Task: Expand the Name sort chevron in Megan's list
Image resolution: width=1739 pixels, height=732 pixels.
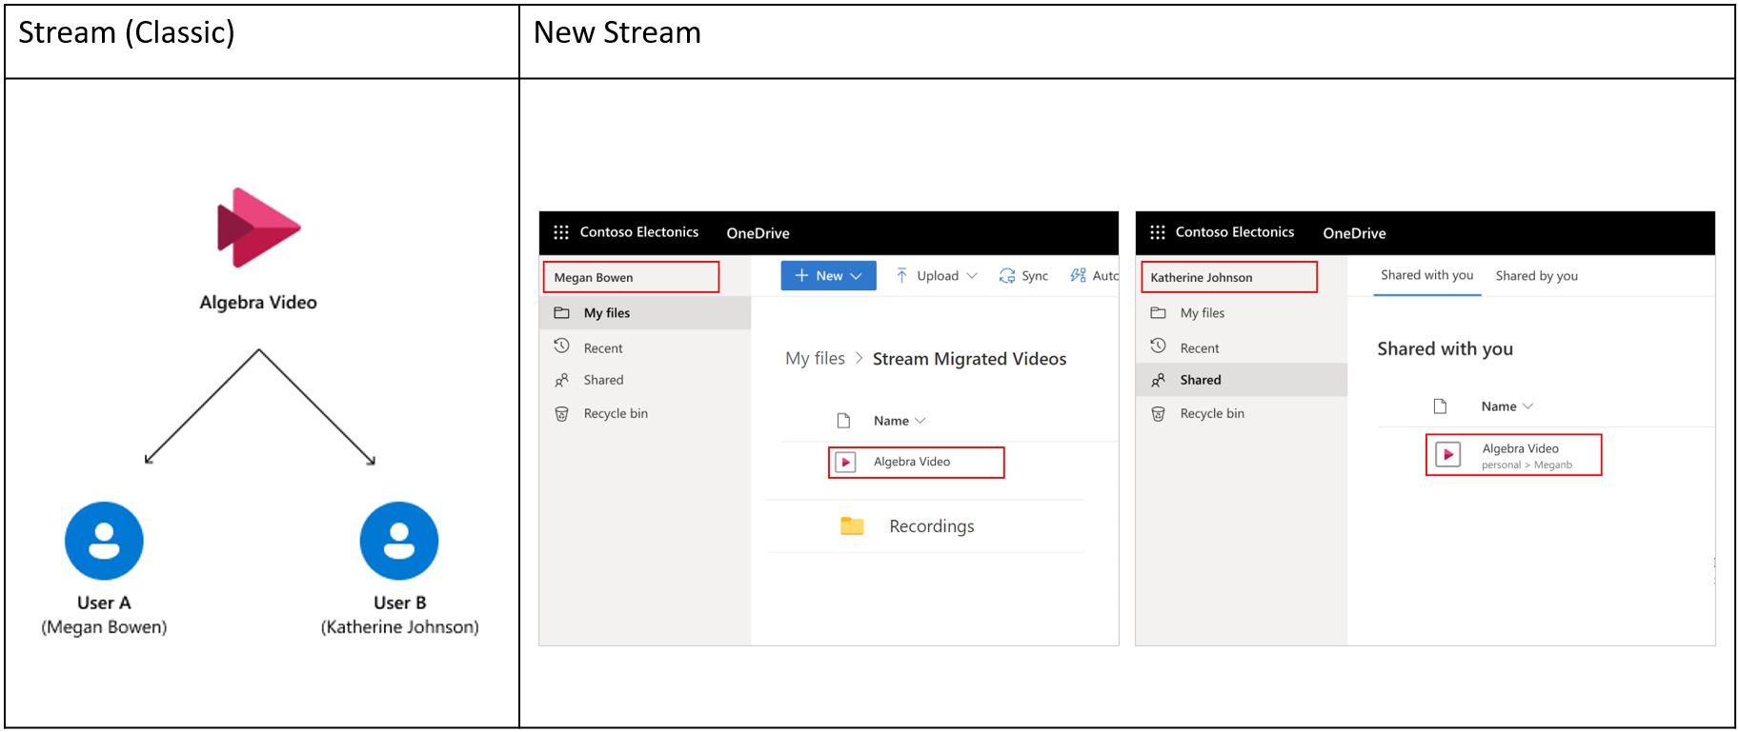Action: tap(920, 421)
